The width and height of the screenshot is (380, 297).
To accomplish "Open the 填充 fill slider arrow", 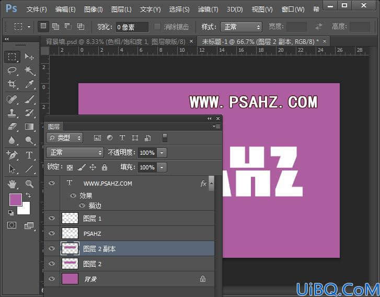I will pos(162,167).
